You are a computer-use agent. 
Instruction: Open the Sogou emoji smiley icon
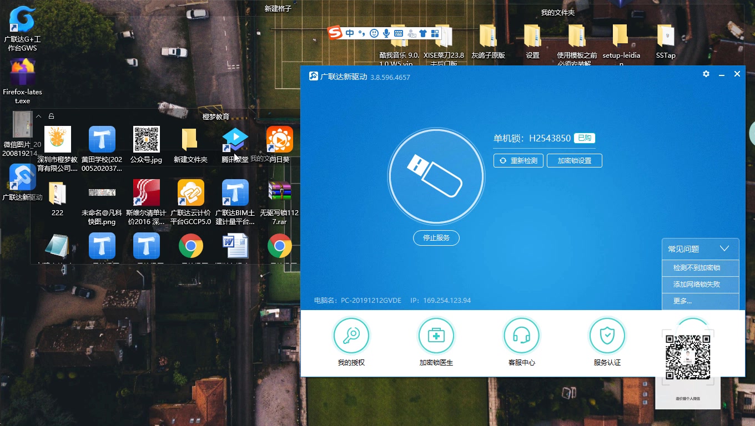pyautogui.click(x=374, y=33)
